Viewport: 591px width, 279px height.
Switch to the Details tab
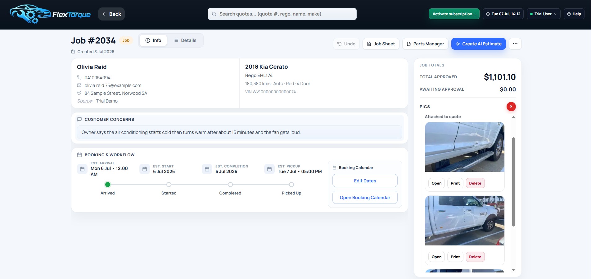(185, 40)
